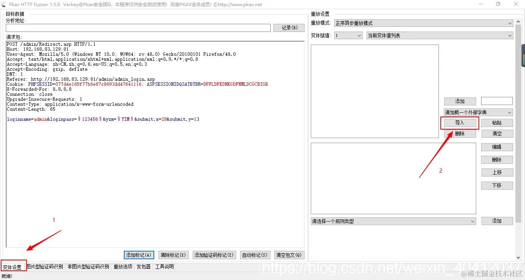
Task: Open the 发包器 tab
Action: tap(143, 267)
